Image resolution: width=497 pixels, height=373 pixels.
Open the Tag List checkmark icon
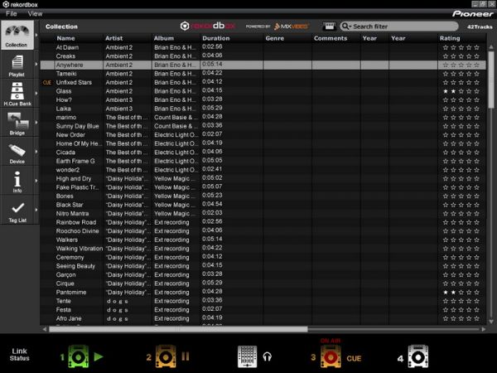(x=17, y=211)
